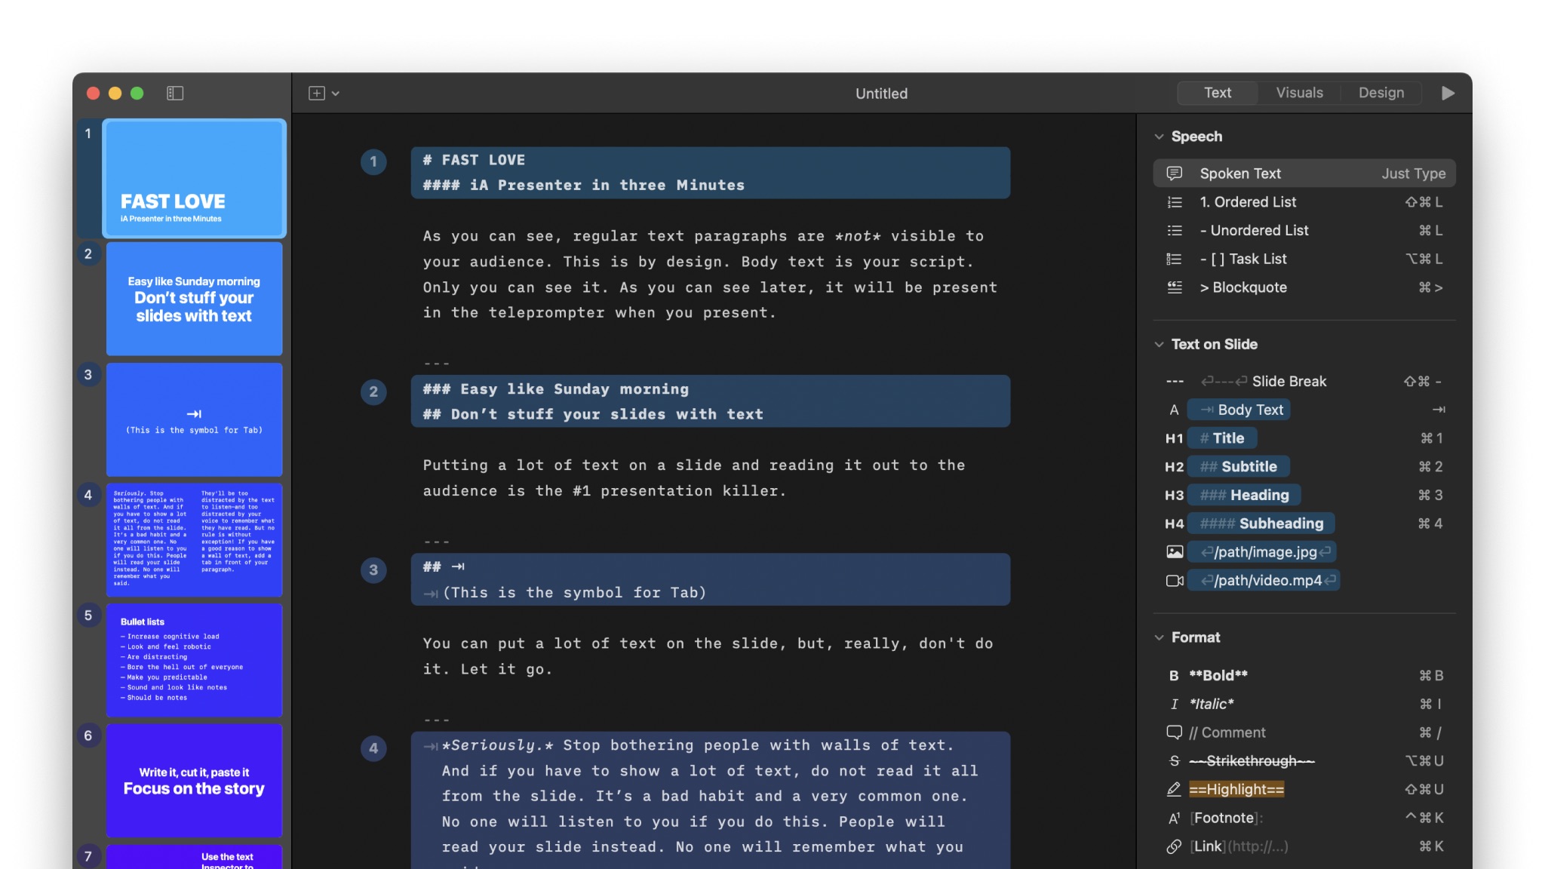Open the dropdown arrow beside add slide
Screen dimensions: 1545x869
pyautogui.click(x=336, y=94)
